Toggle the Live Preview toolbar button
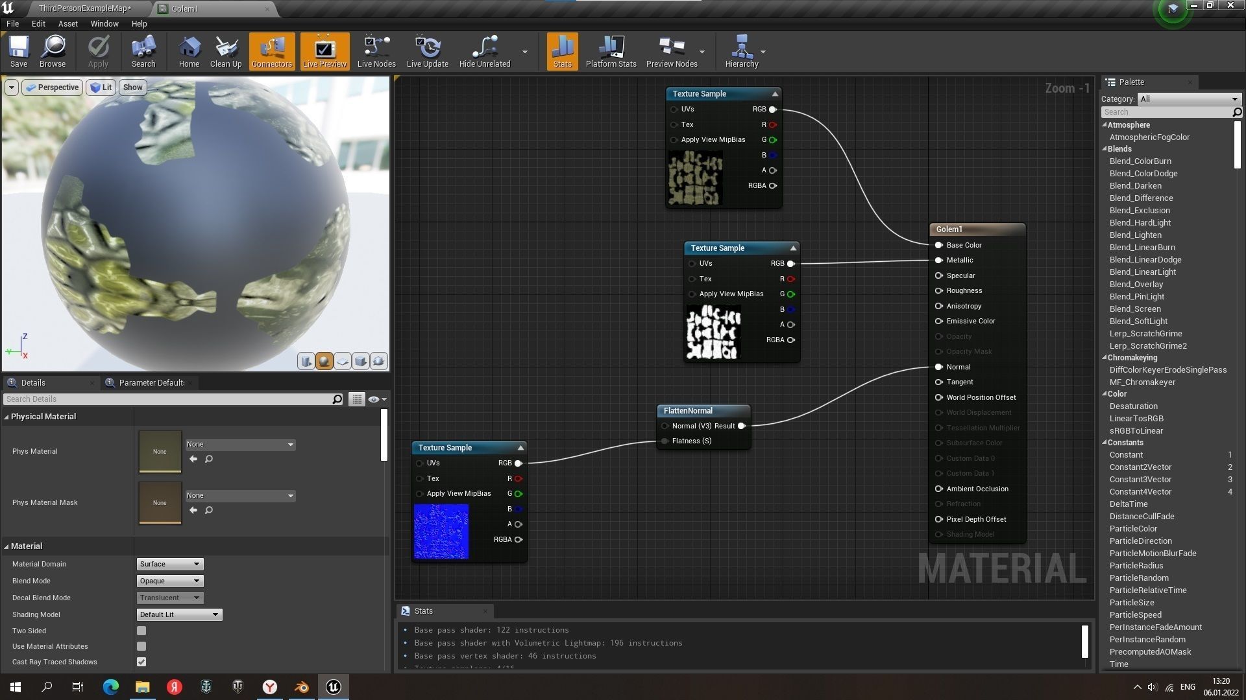Viewport: 1246px width, 700px height. [324, 51]
